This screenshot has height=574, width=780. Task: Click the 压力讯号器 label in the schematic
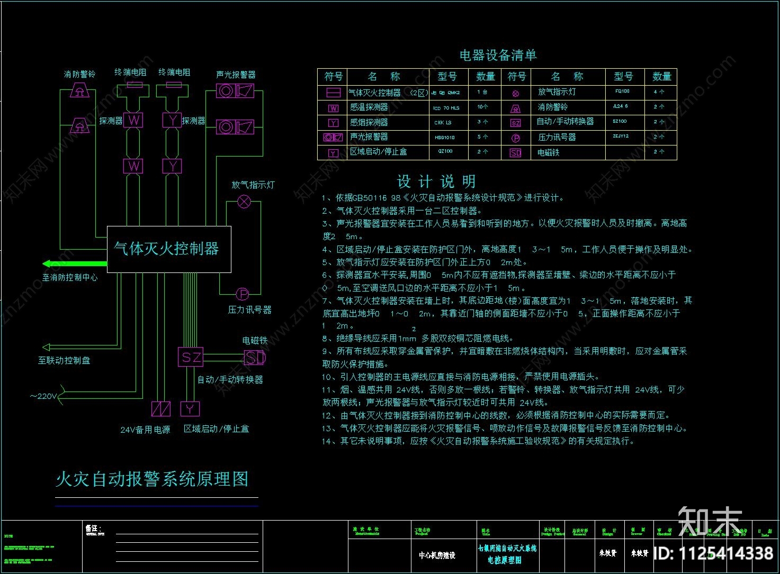(x=249, y=310)
